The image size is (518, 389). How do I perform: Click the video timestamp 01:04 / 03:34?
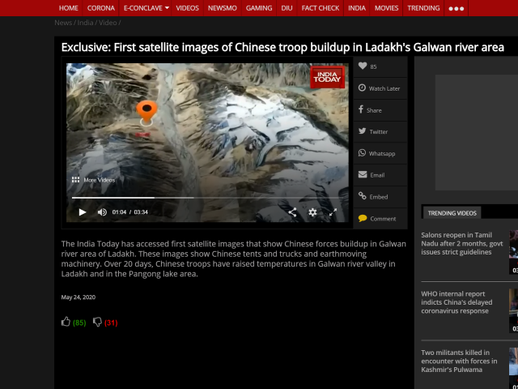(x=129, y=212)
